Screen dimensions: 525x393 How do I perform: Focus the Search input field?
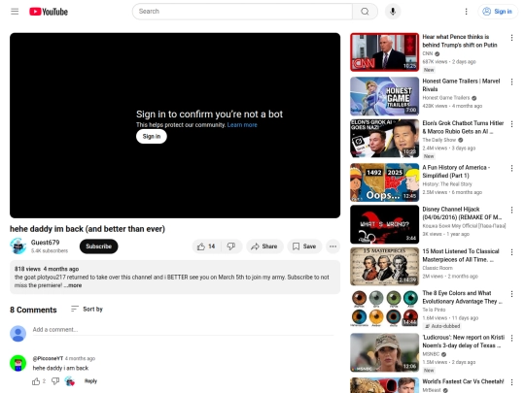point(242,12)
